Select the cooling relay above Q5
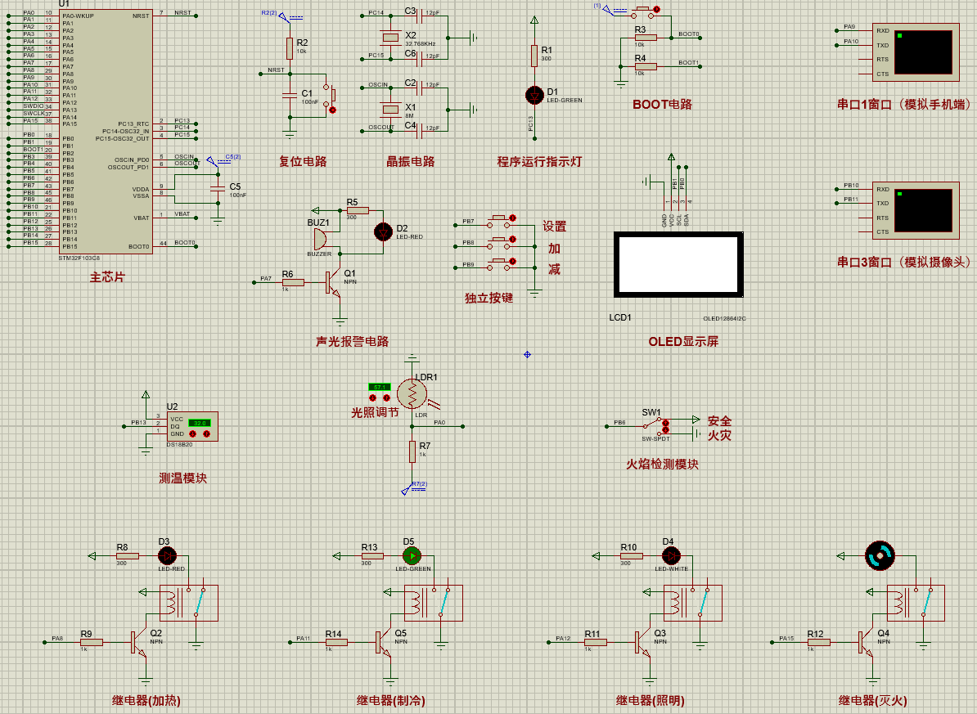The width and height of the screenshot is (977, 714). 434,603
